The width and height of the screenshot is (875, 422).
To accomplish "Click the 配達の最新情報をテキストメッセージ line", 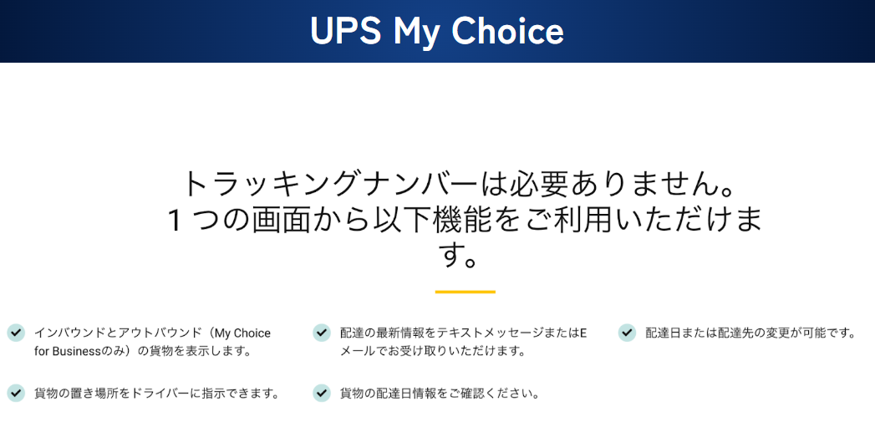I will 463,333.
